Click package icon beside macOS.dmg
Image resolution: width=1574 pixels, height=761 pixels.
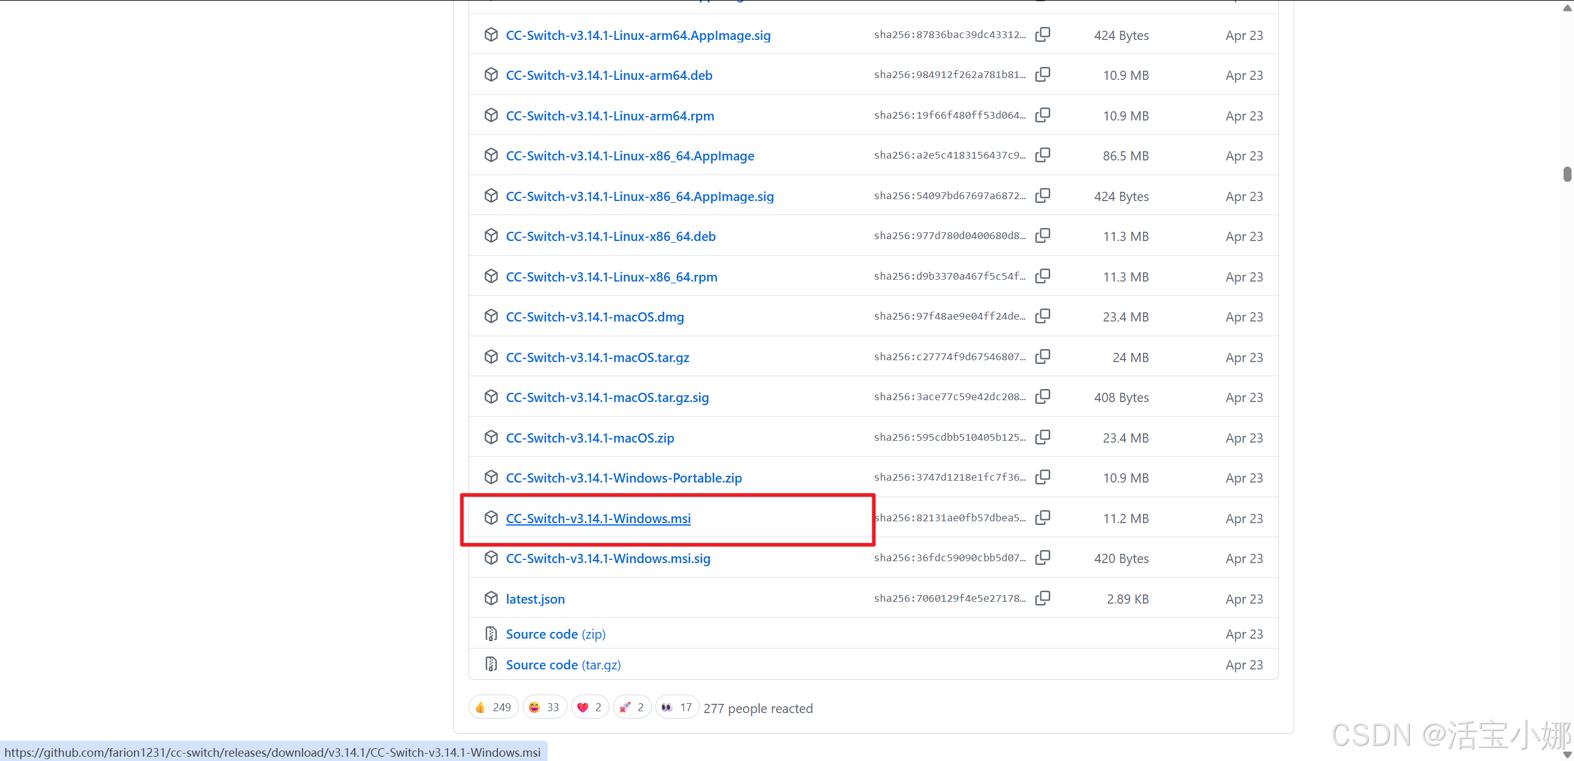(491, 317)
